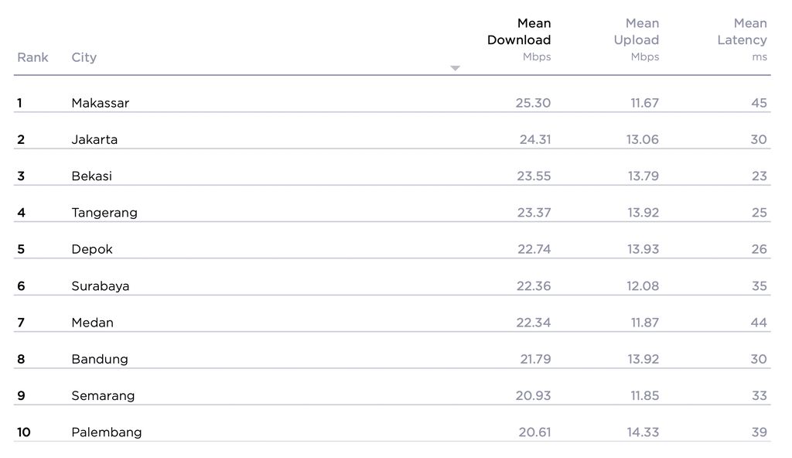Click the sort arrow beside Mean Download
Viewport: 792px width, 458px height.
tap(455, 68)
